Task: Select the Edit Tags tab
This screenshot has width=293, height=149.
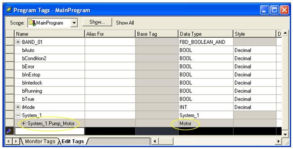Action: point(73,142)
